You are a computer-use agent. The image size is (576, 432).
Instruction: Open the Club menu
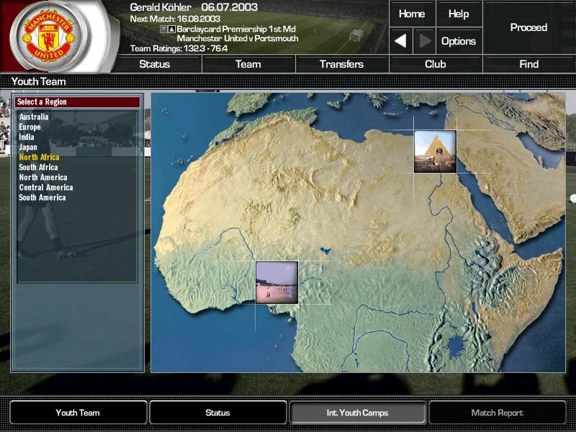[435, 64]
